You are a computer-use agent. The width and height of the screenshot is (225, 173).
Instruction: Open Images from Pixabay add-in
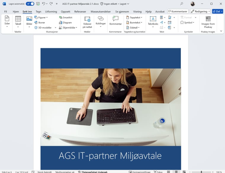208,22
